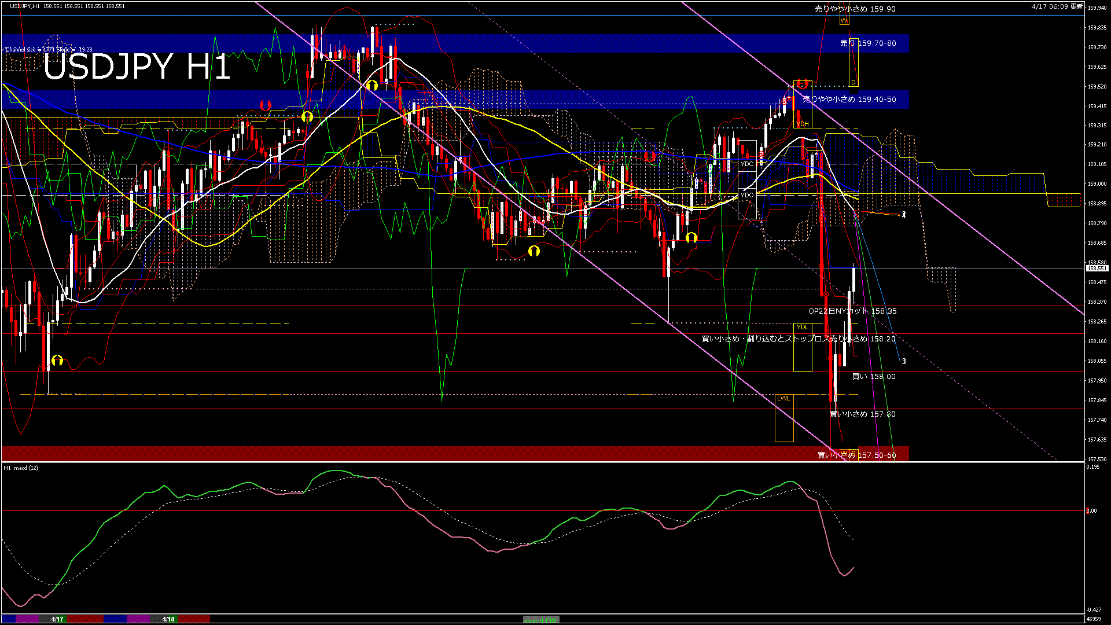Click the YDH yesterday-high label box
Screen dimensions: 1111x625
pos(802,124)
